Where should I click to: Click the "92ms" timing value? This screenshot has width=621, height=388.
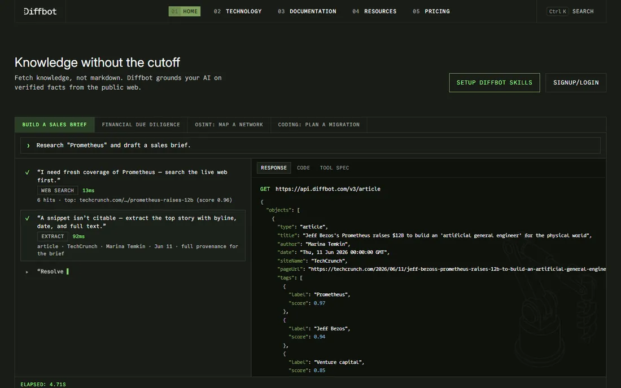78,236
